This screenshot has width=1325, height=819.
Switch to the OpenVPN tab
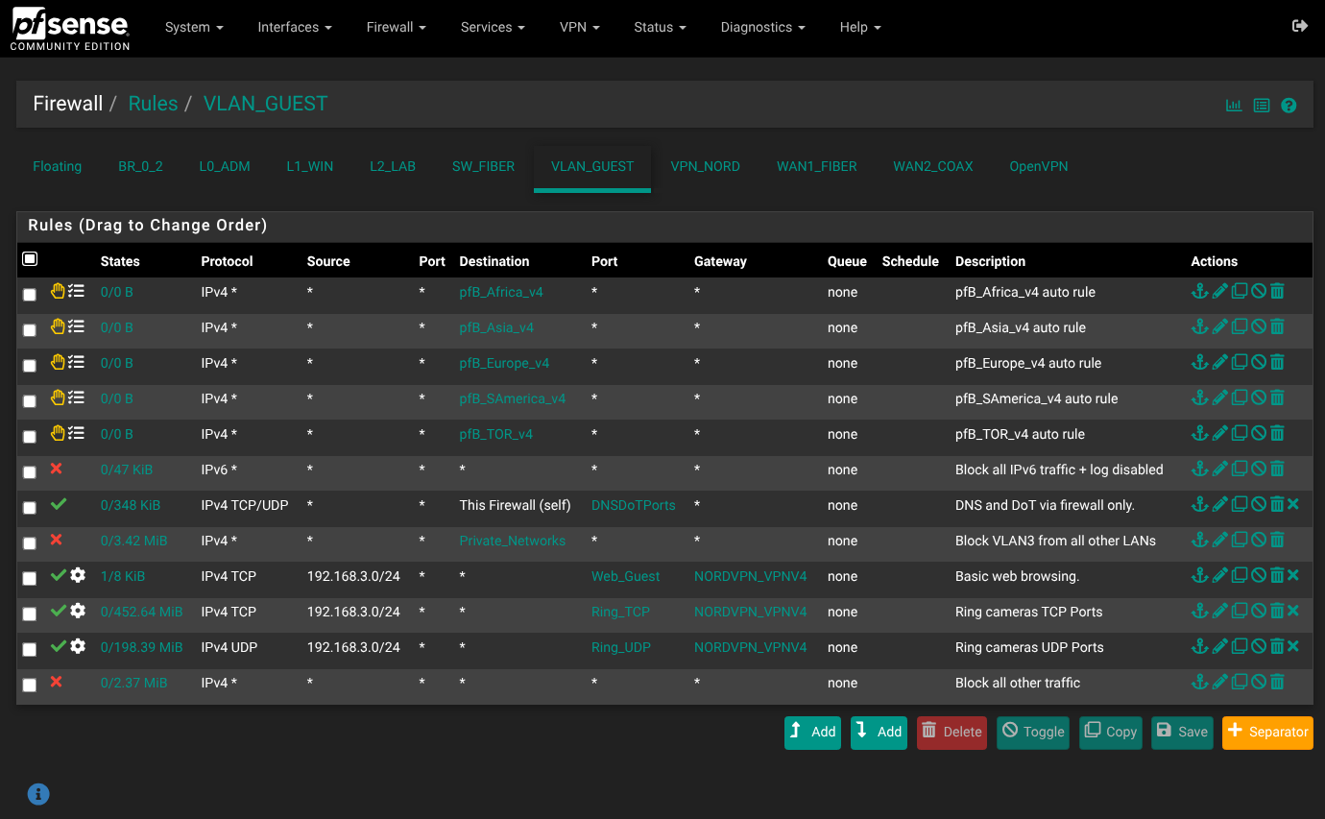1039,166
